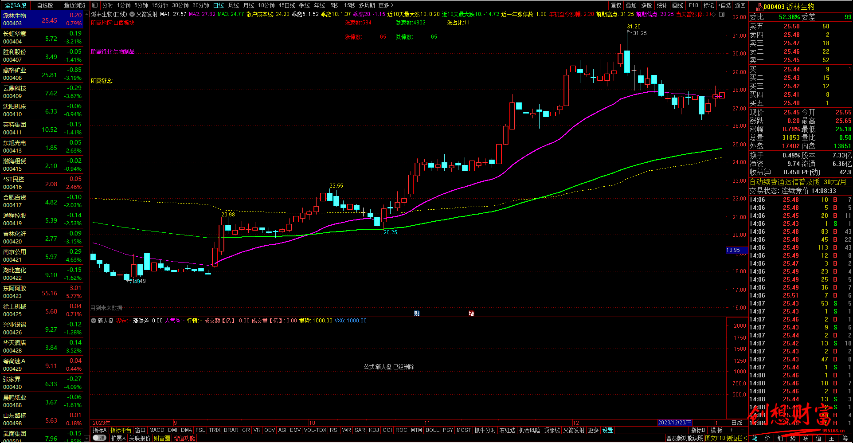
Task: Select the 机会风险 indicator tab
Action: (x=529, y=430)
